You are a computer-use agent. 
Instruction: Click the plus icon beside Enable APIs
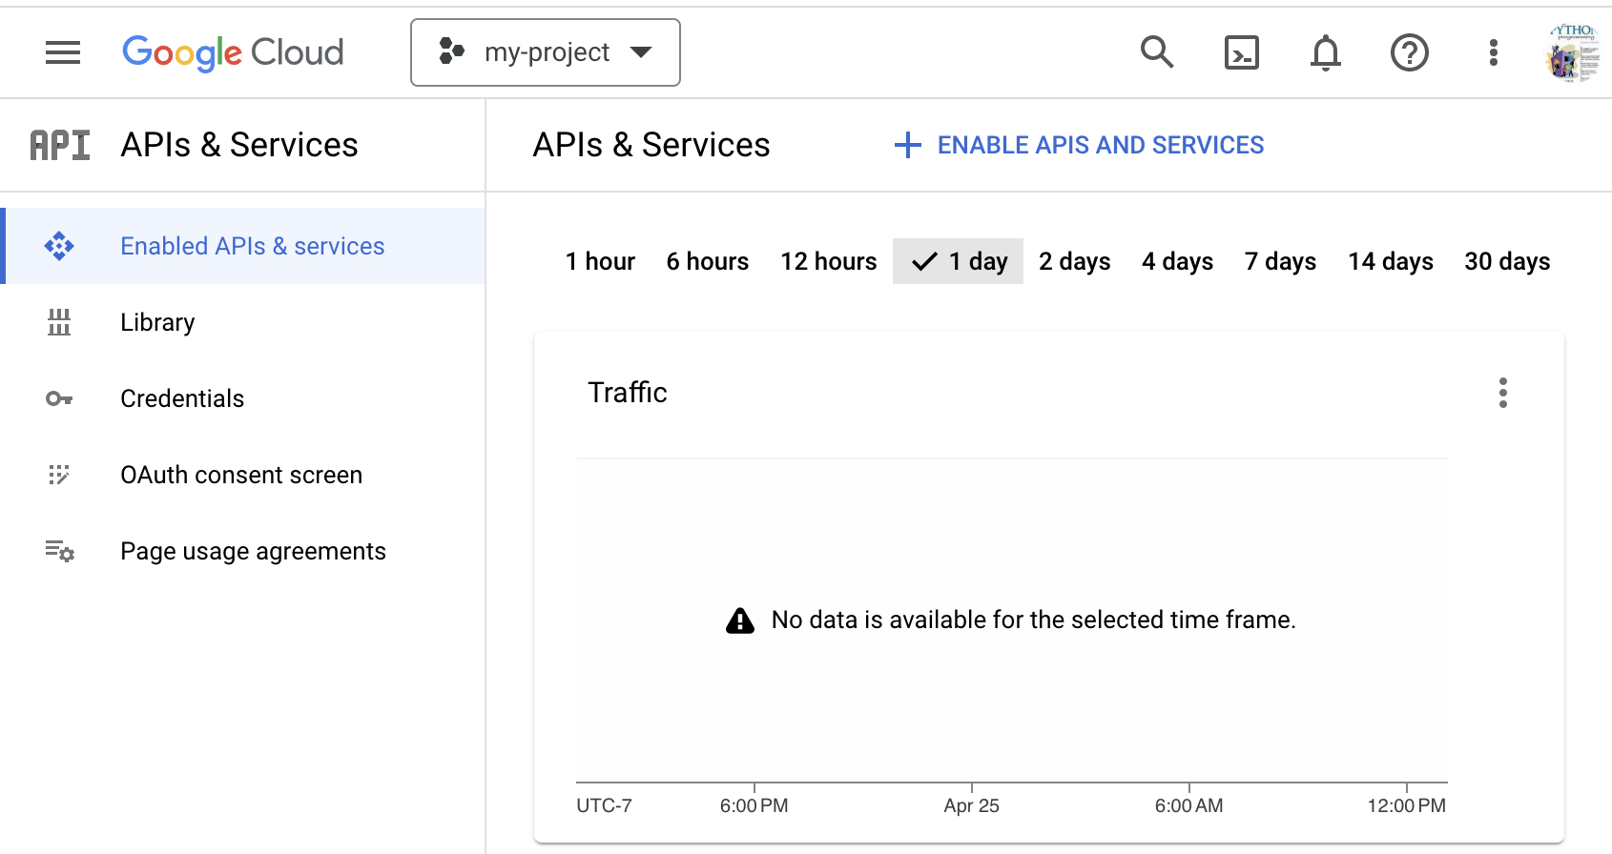(x=908, y=145)
